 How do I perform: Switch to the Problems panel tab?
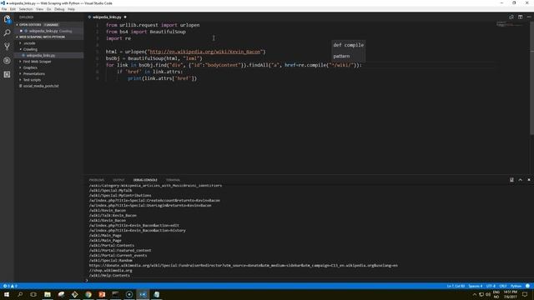[97, 180]
